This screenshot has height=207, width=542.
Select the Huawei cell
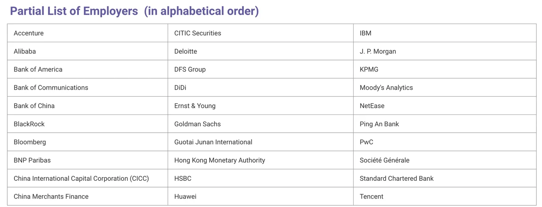[185, 197]
